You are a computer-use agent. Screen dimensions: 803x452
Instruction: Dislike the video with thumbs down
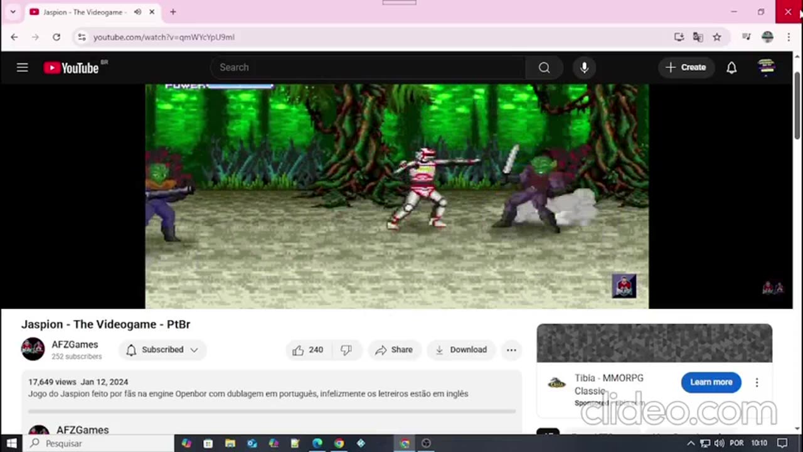346,350
